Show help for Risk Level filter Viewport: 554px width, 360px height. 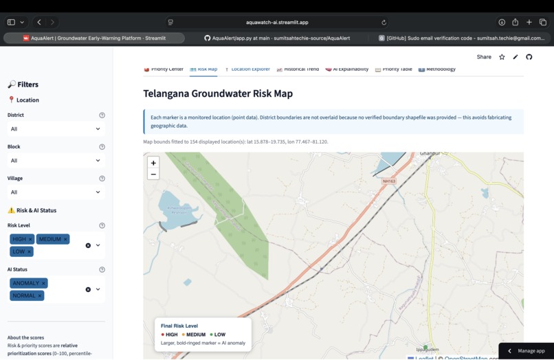tap(102, 225)
